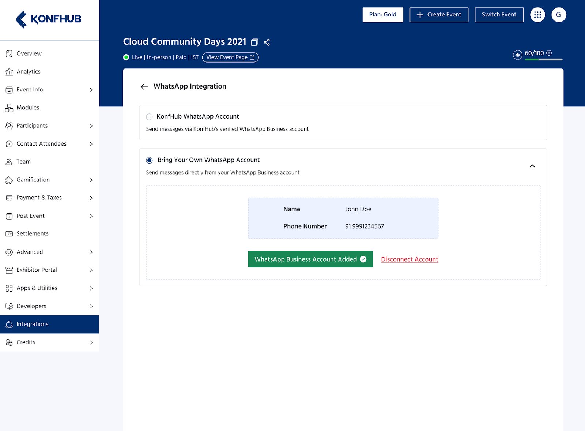Click the Participants people icon
This screenshot has width=585, height=431.
[x=9, y=126]
